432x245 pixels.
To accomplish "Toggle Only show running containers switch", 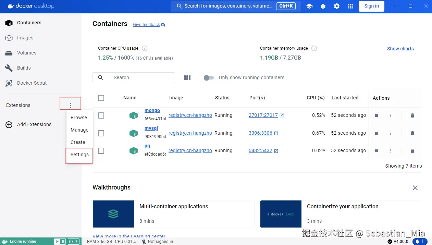I will [209, 78].
